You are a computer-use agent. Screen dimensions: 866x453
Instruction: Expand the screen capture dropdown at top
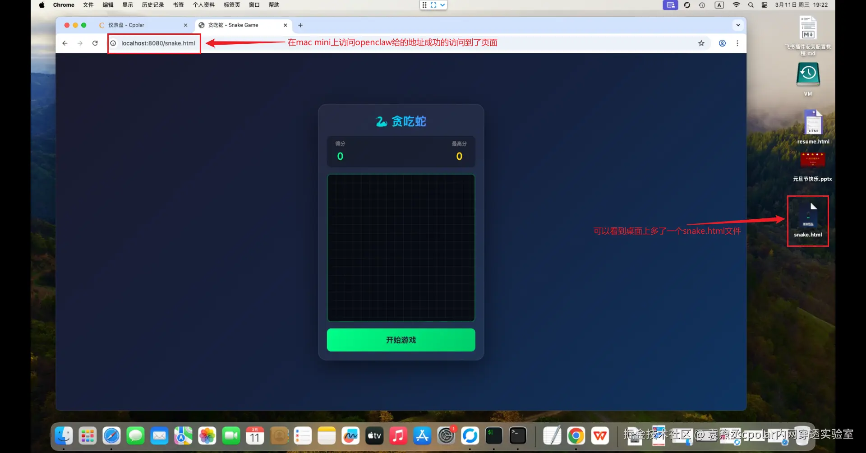coord(442,5)
